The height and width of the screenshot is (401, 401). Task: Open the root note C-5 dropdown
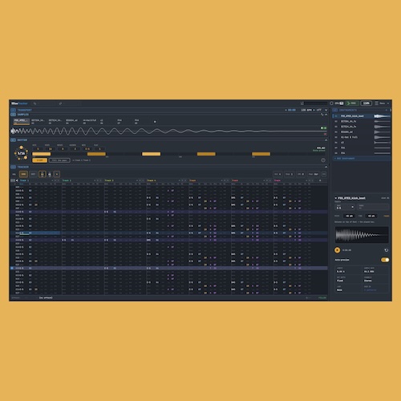(345, 208)
